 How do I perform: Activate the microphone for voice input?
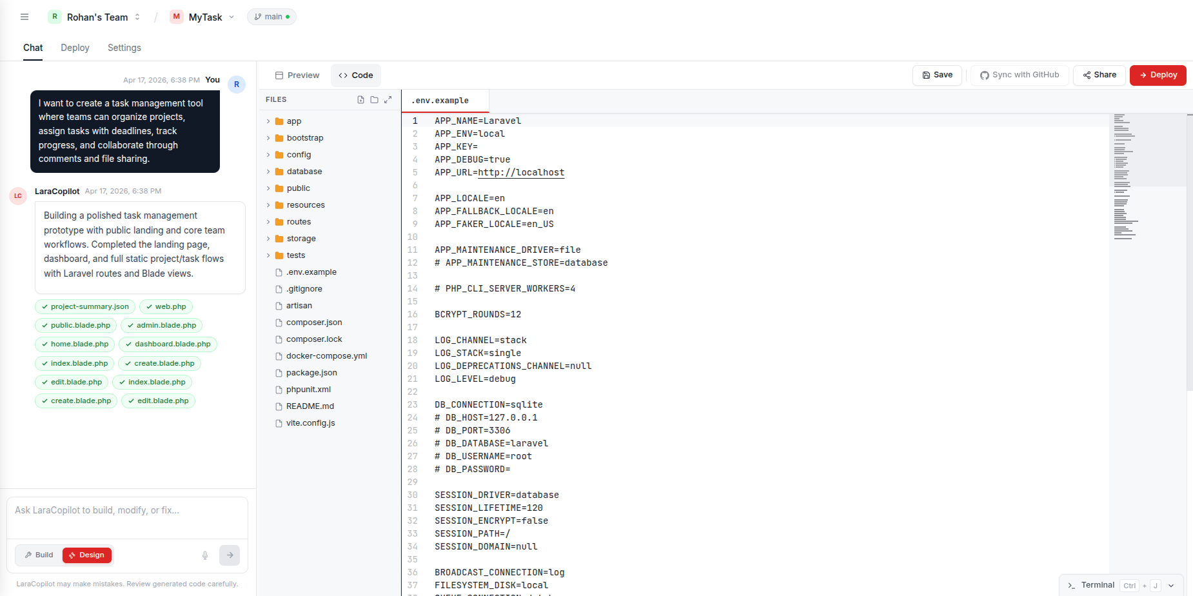click(x=205, y=555)
